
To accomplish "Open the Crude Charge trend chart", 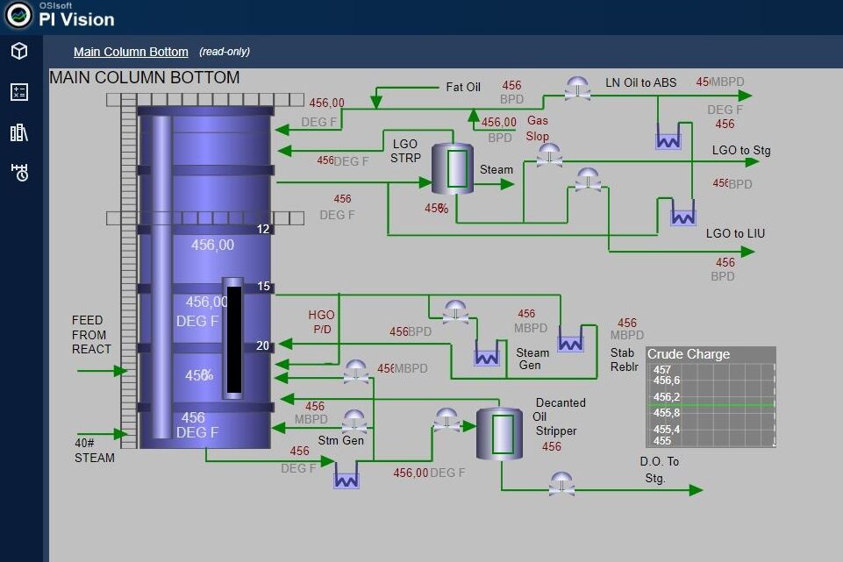I will [x=711, y=397].
